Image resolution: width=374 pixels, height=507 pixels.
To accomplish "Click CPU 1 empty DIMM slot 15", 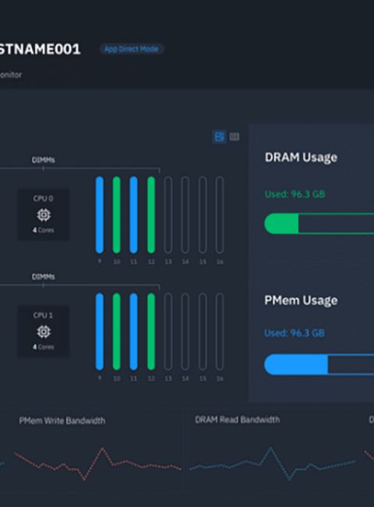I will 203,331.
